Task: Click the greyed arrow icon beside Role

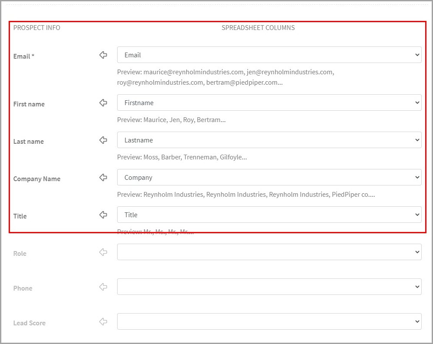Action: pyautogui.click(x=103, y=252)
